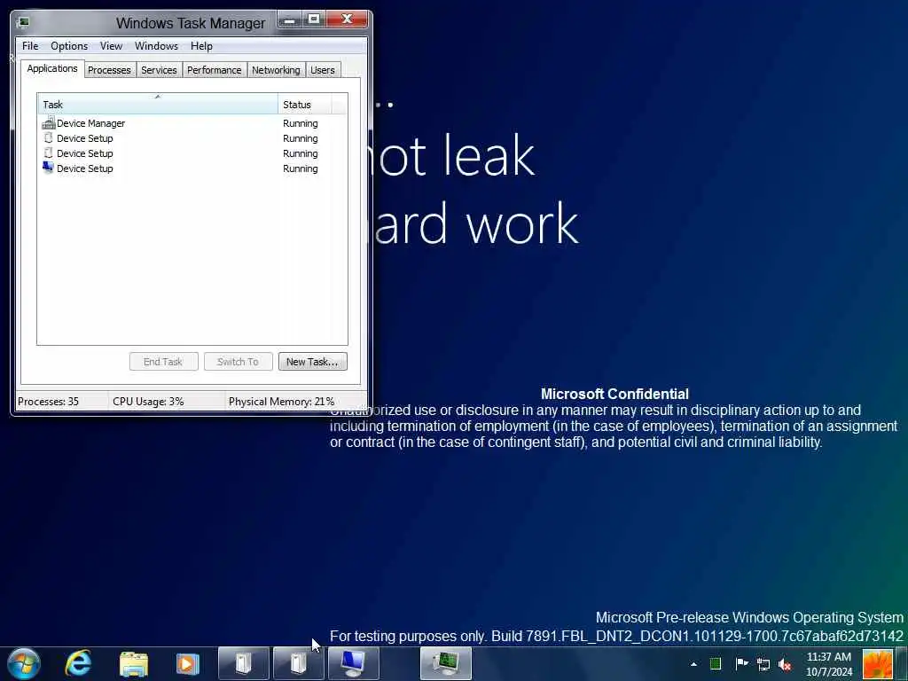908x681 pixels.
Task: Click End Task button
Action: pos(163,362)
